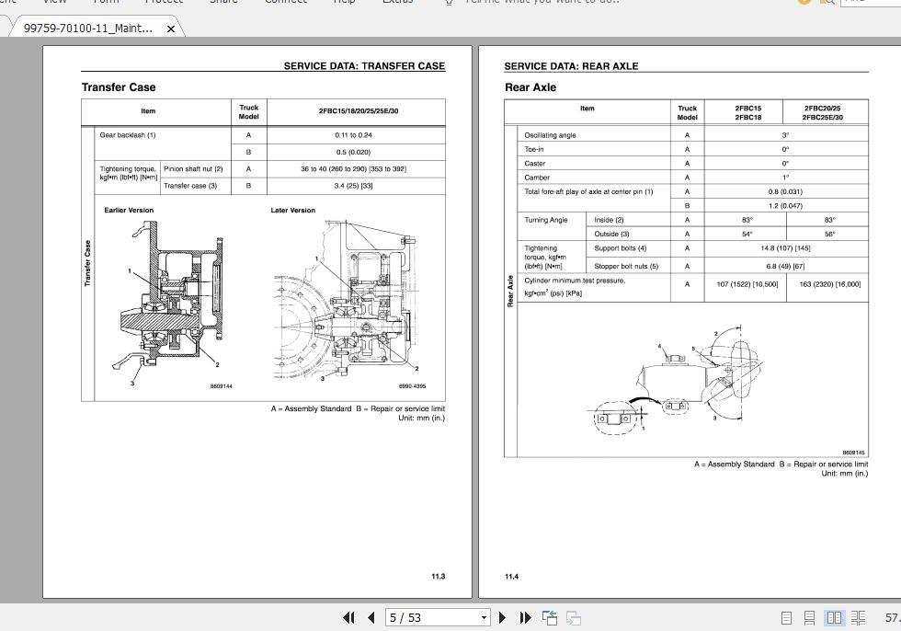
Task: Select facing two-page view mode
Action: click(x=834, y=617)
